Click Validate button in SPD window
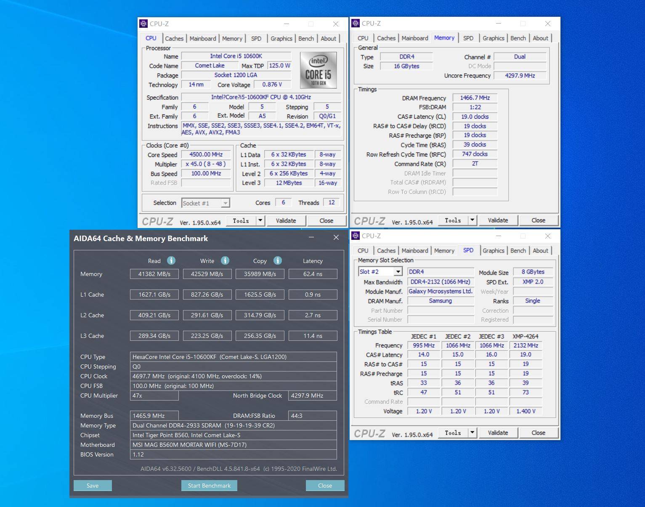 pyautogui.click(x=498, y=433)
